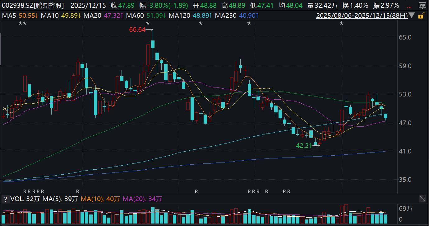Open the date range dropdown triangle
The width and height of the screenshot is (429, 226).
click(x=412, y=15)
